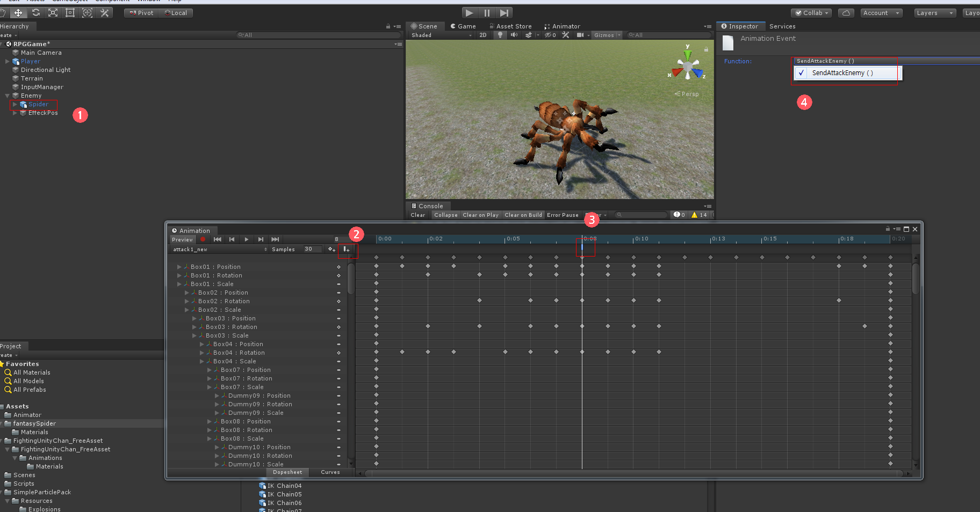This screenshot has width=980, height=512.
Task: Click Console Clear button
Action: [x=418, y=215]
